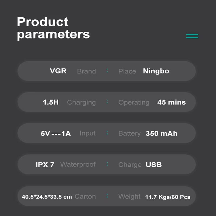Image resolution: width=216 pixels, height=216 pixels.
Task: Click the 350 mAh battery value
Action: [161, 133]
